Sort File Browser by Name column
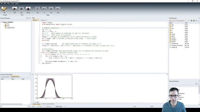The image size is (200, 112). 177,23
